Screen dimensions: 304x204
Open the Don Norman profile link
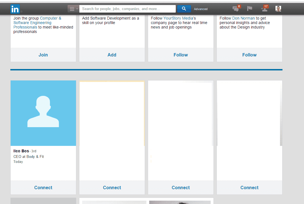tap(243, 18)
